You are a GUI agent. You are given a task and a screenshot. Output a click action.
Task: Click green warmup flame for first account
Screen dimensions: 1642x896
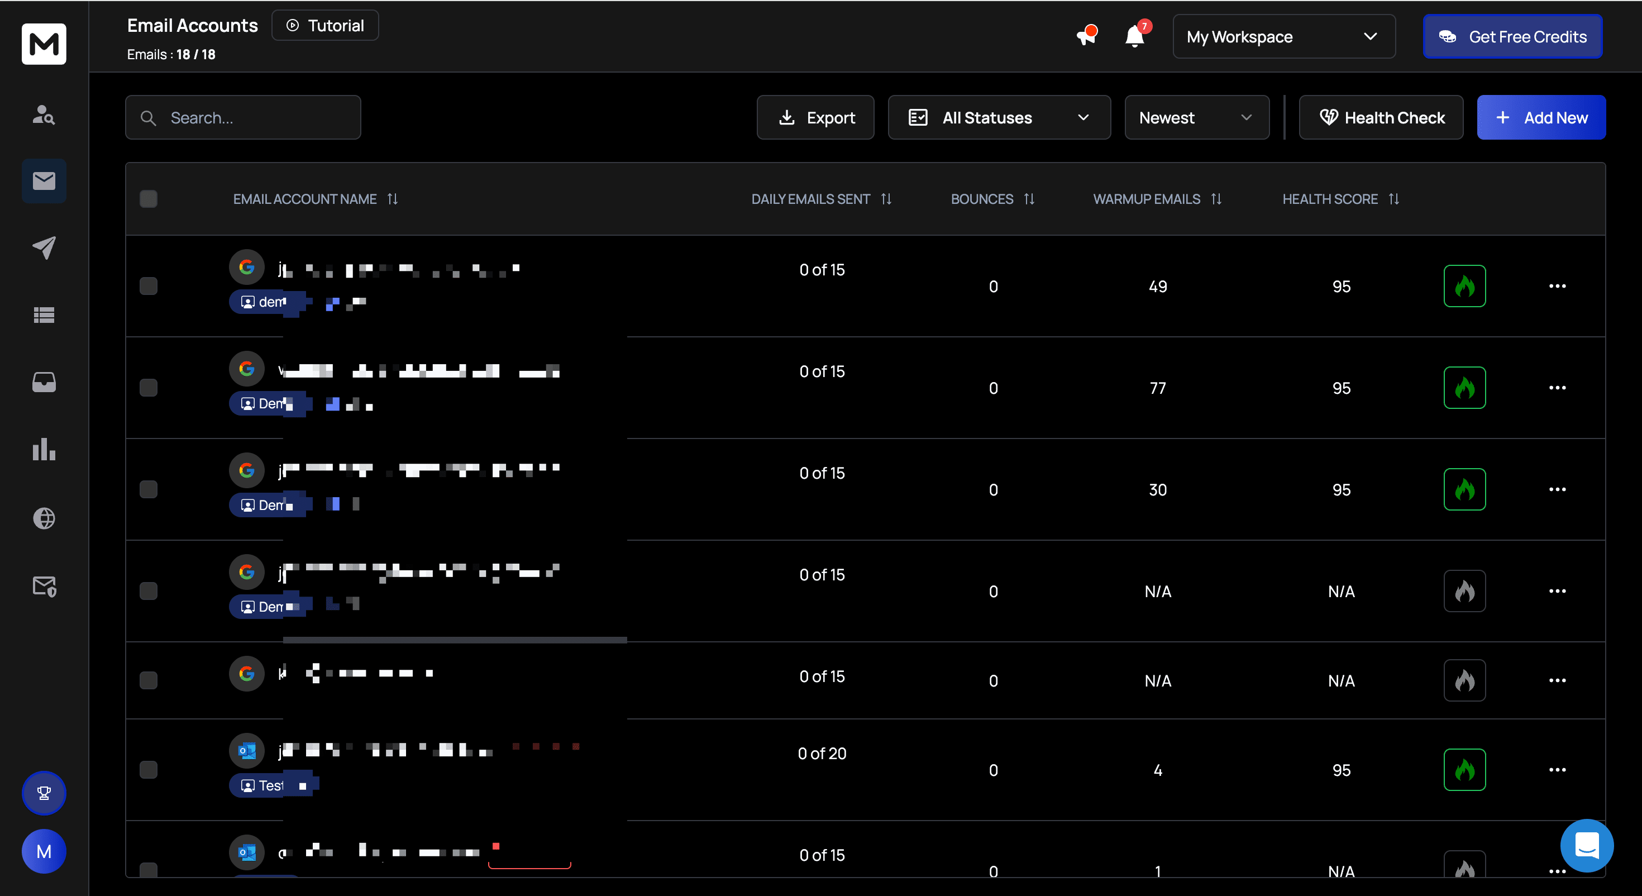click(1464, 285)
